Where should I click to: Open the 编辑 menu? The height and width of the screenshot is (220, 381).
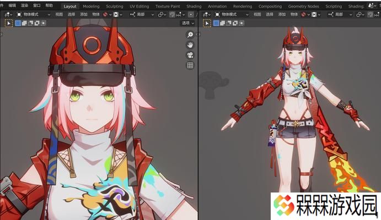tap(12, 5)
